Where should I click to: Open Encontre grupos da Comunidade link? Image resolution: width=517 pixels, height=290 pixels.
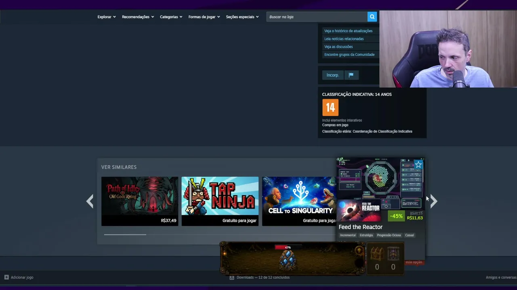point(349,54)
